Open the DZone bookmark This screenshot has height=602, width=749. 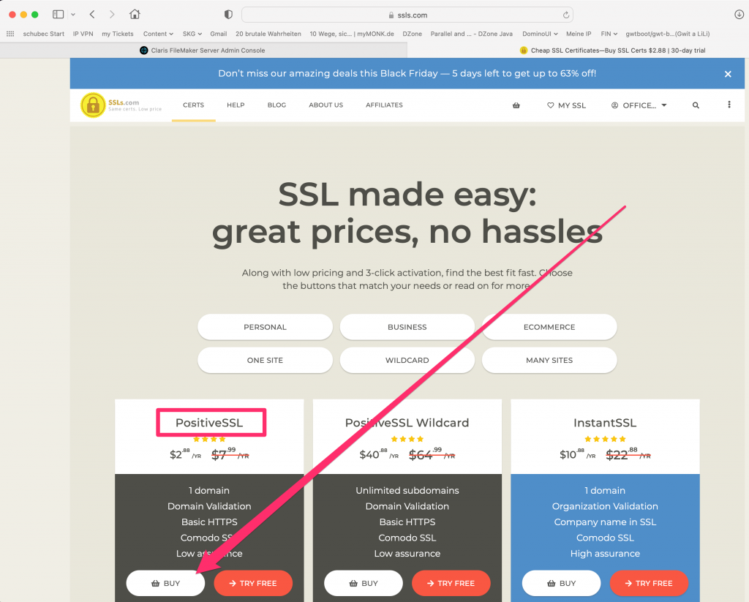[413, 34]
